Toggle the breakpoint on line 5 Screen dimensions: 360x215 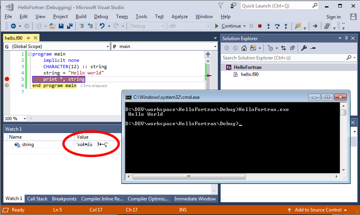[7, 79]
